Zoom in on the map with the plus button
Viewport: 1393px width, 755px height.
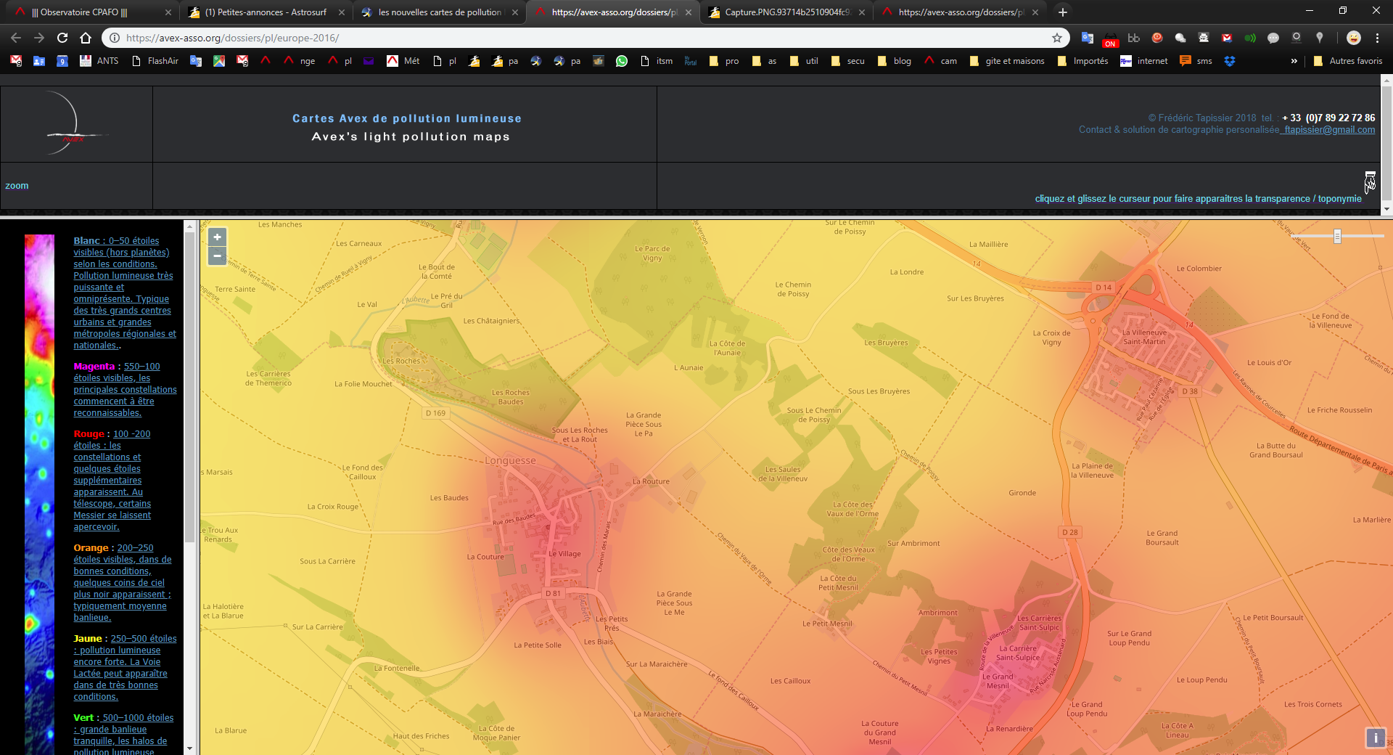[217, 237]
